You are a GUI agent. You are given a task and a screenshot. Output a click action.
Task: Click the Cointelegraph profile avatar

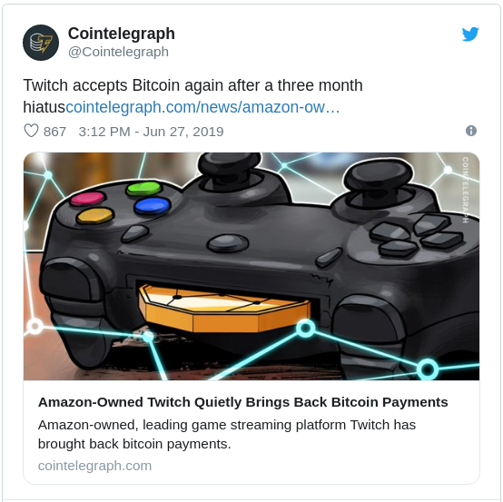pos(41,43)
